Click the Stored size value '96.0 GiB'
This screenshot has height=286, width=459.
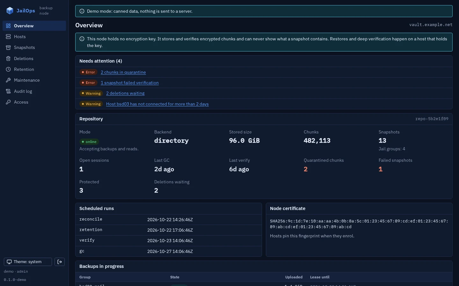244,140
